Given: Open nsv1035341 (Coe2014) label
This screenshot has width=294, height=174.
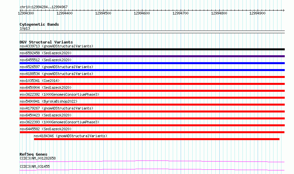Looking at the screenshot, I should tap(40, 81).
